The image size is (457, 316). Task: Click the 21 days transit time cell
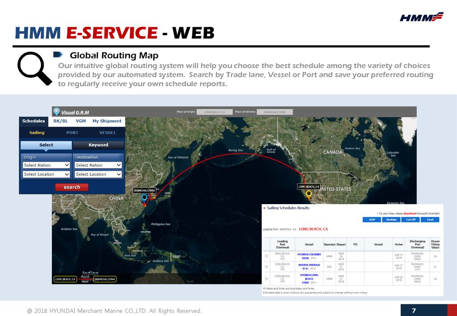tap(435, 267)
